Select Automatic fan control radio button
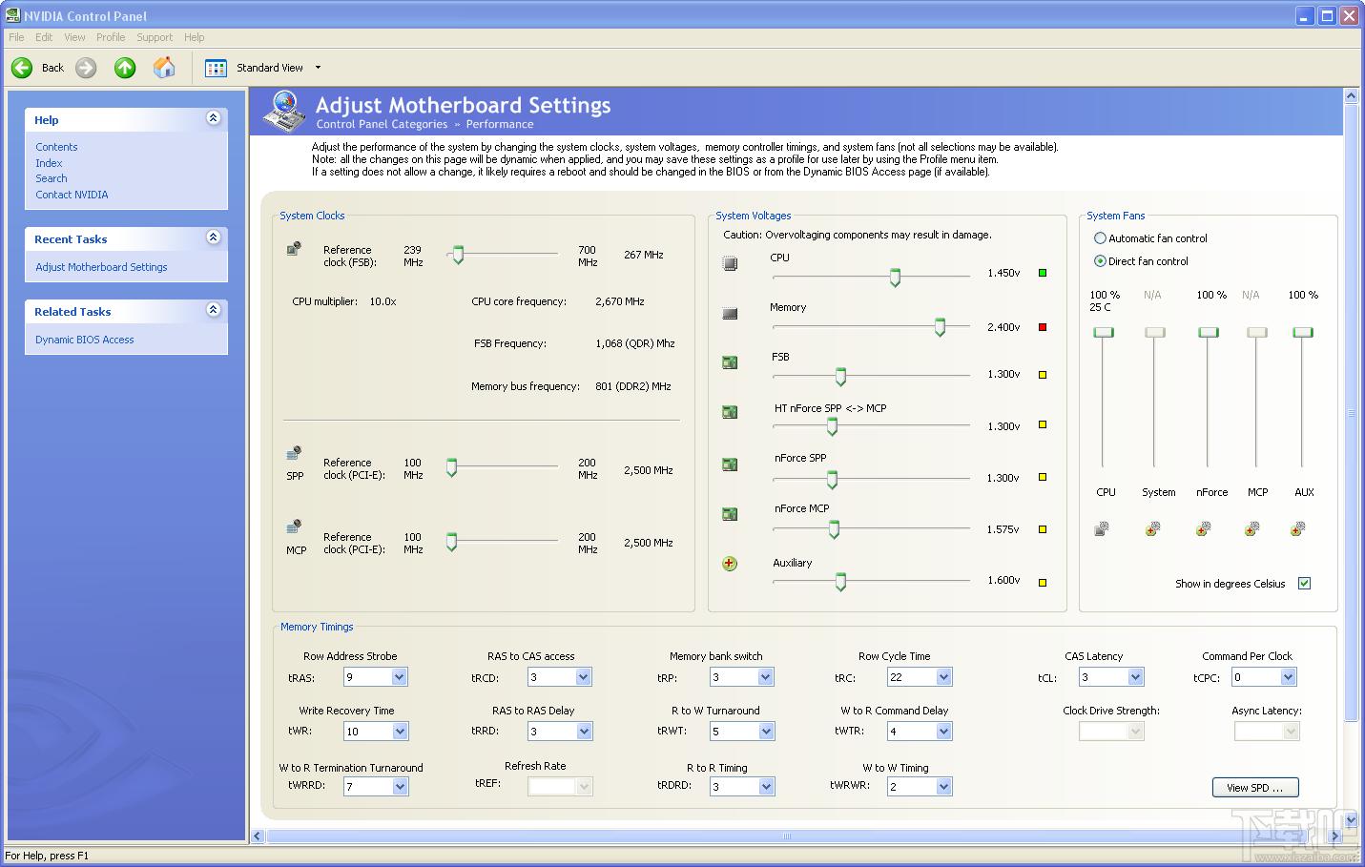Viewport: 1365px width, 867px height. coord(1100,238)
